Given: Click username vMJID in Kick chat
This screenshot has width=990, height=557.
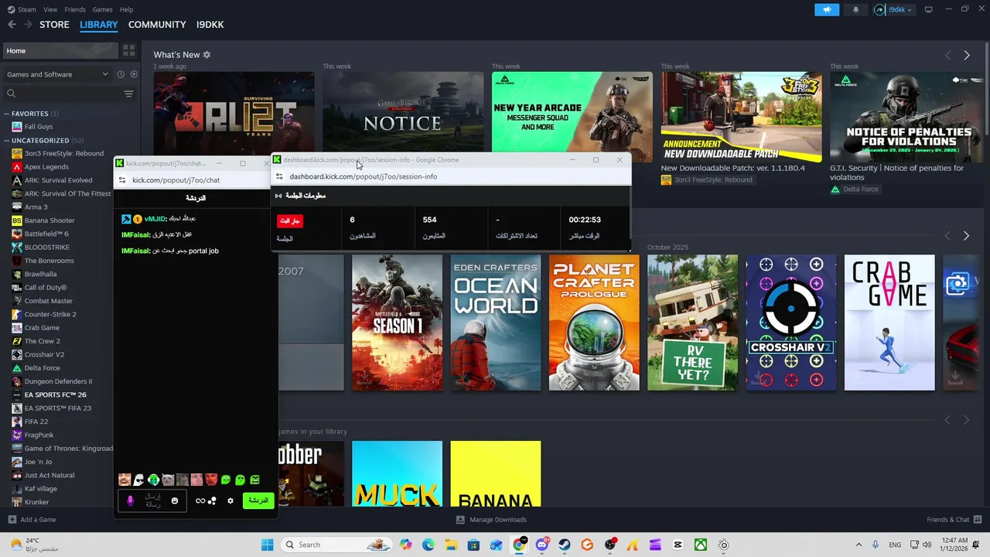Looking at the screenshot, I should pos(155,219).
